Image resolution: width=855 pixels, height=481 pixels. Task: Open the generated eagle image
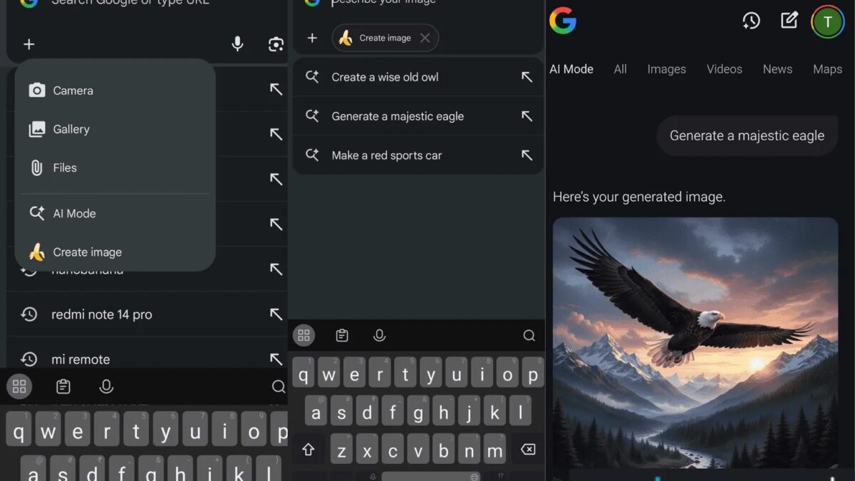(695, 342)
